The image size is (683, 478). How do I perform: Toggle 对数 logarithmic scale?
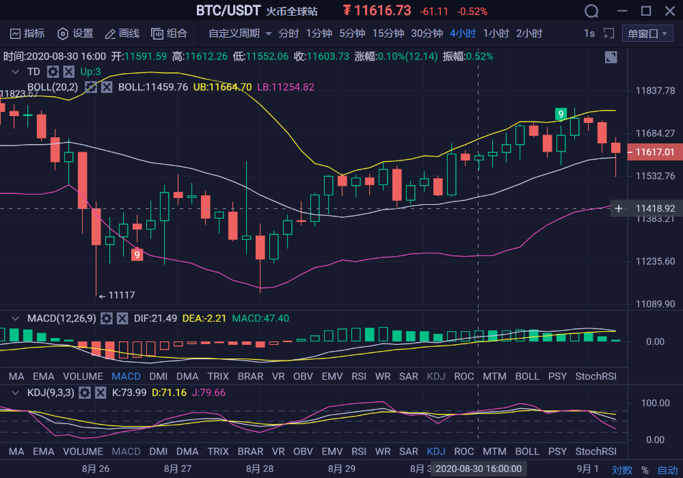click(x=622, y=470)
